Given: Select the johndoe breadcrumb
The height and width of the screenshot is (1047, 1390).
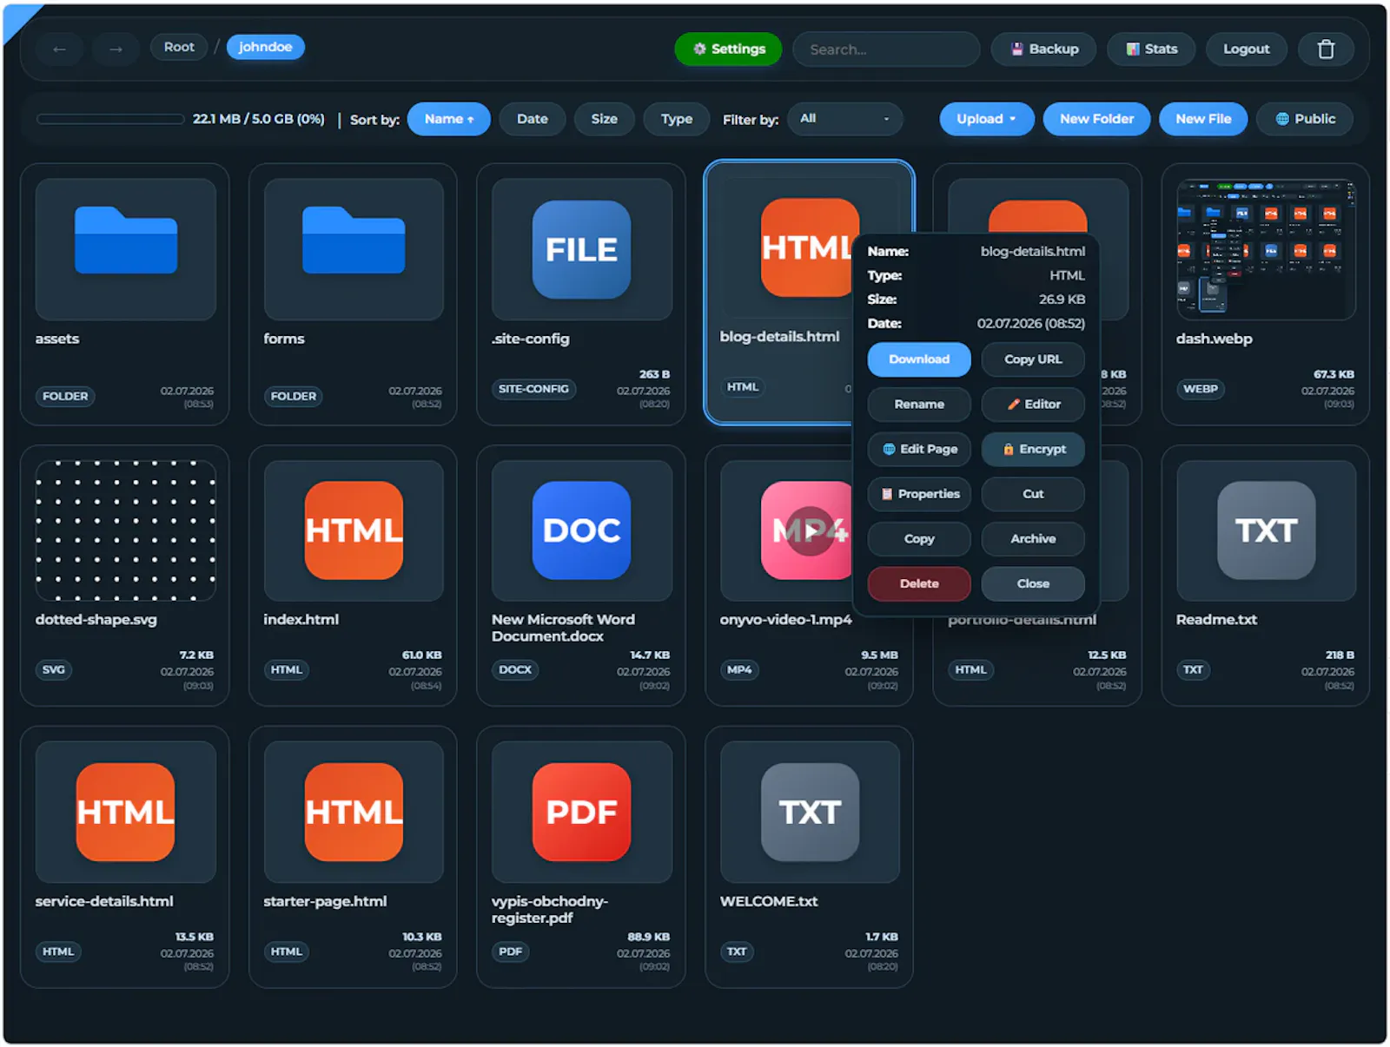Looking at the screenshot, I should 265,47.
